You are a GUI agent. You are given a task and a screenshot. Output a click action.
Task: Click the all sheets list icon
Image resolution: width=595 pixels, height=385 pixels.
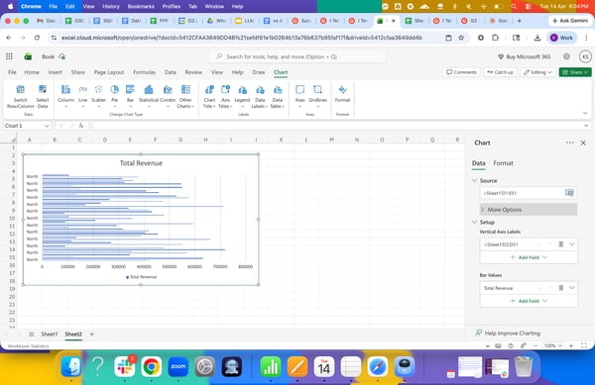32,335
